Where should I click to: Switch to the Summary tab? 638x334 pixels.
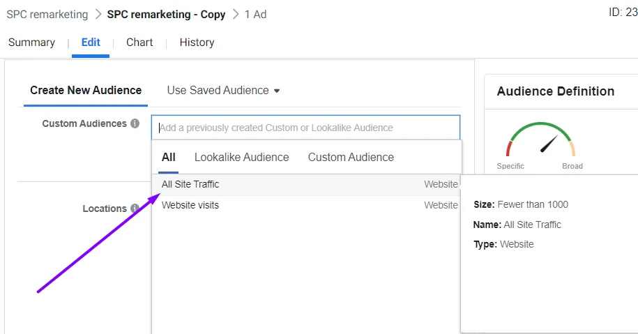tap(32, 43)
